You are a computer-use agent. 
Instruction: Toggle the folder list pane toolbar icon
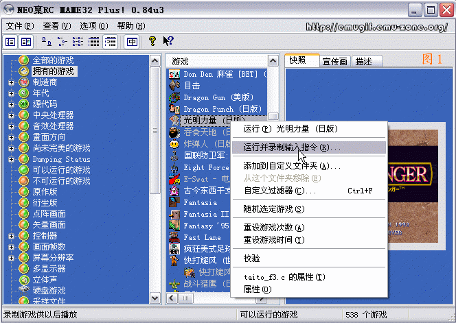[10, 42]
